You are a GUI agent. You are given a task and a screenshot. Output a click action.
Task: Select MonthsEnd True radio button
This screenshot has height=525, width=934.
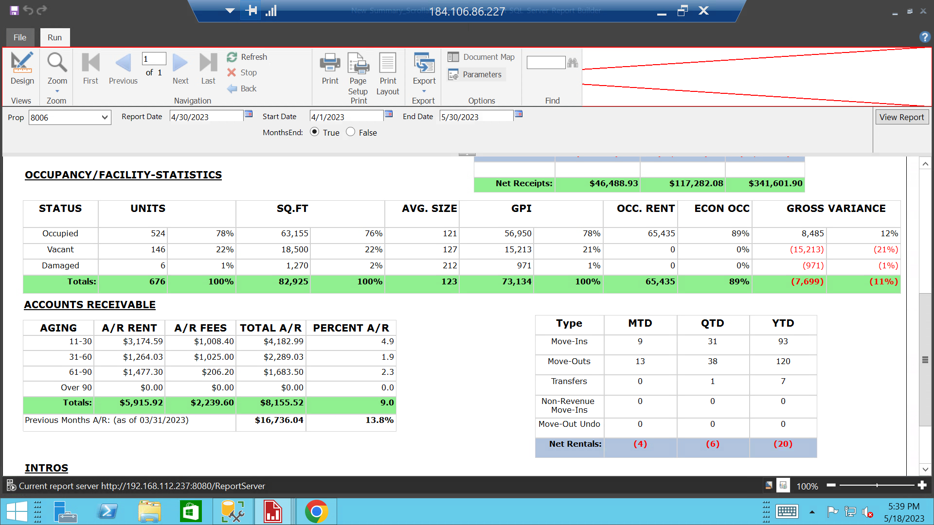315,132
